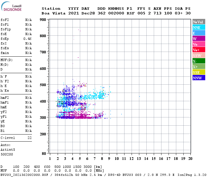The width and height of the screenshot is (207, 177).
Task: Click the fmin parameter label
Action: 5,53
